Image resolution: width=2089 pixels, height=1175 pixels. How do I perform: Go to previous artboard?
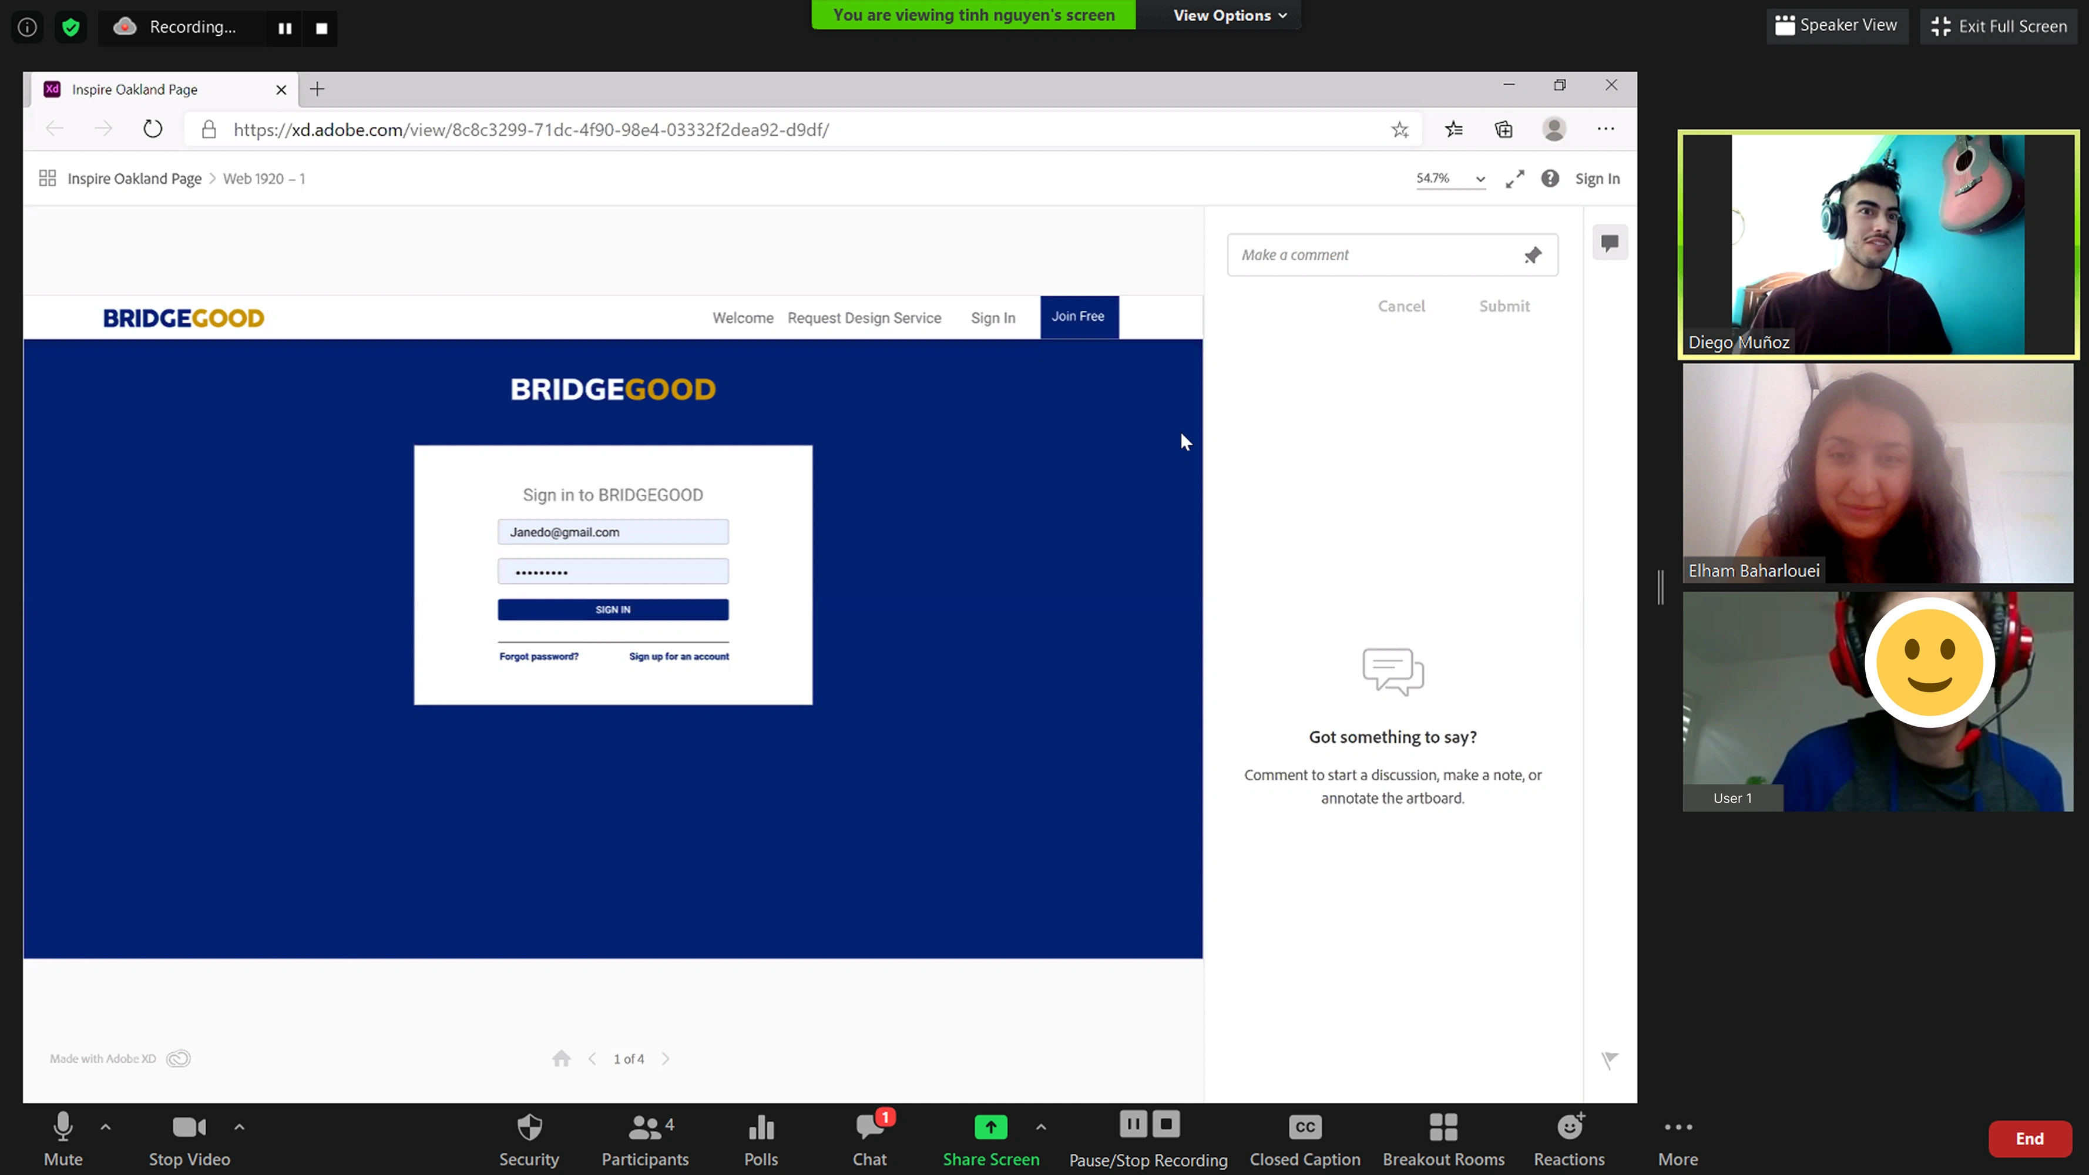tap(592, 1058)
